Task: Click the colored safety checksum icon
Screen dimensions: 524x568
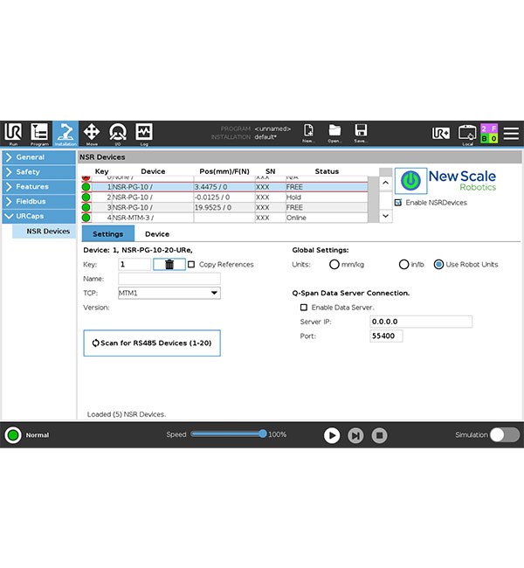Action: [489, 134]
